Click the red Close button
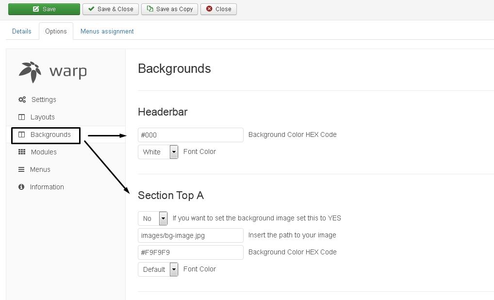The width and height of the screenshot is (494, 300). 218,9
